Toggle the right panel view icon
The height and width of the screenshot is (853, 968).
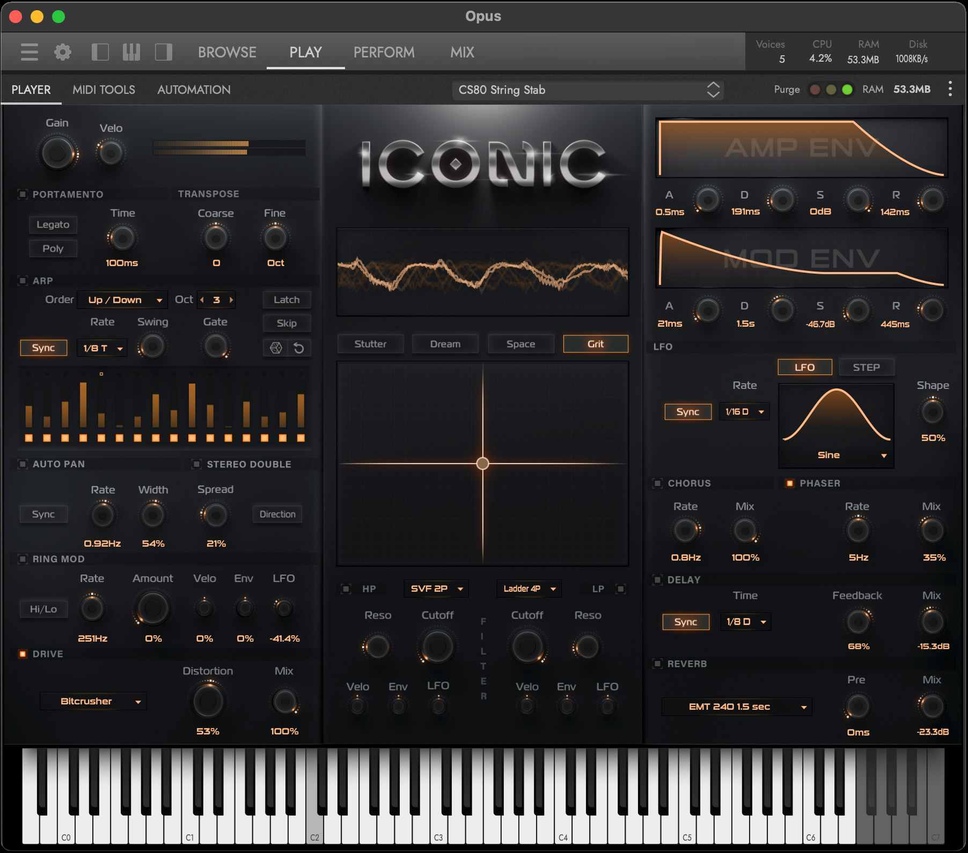164,52
